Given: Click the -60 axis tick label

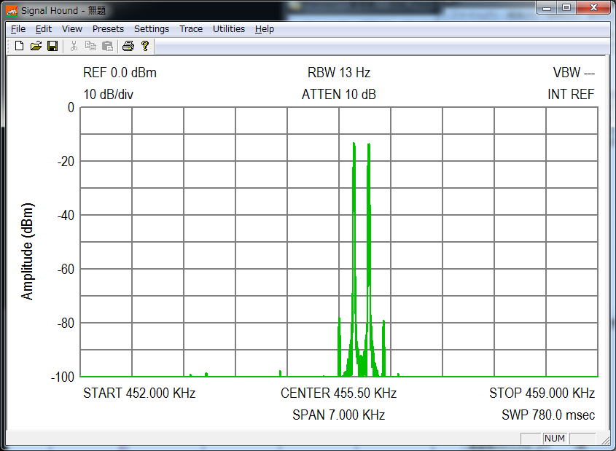Looking at the screenshot, I should [x=66, y=270].
